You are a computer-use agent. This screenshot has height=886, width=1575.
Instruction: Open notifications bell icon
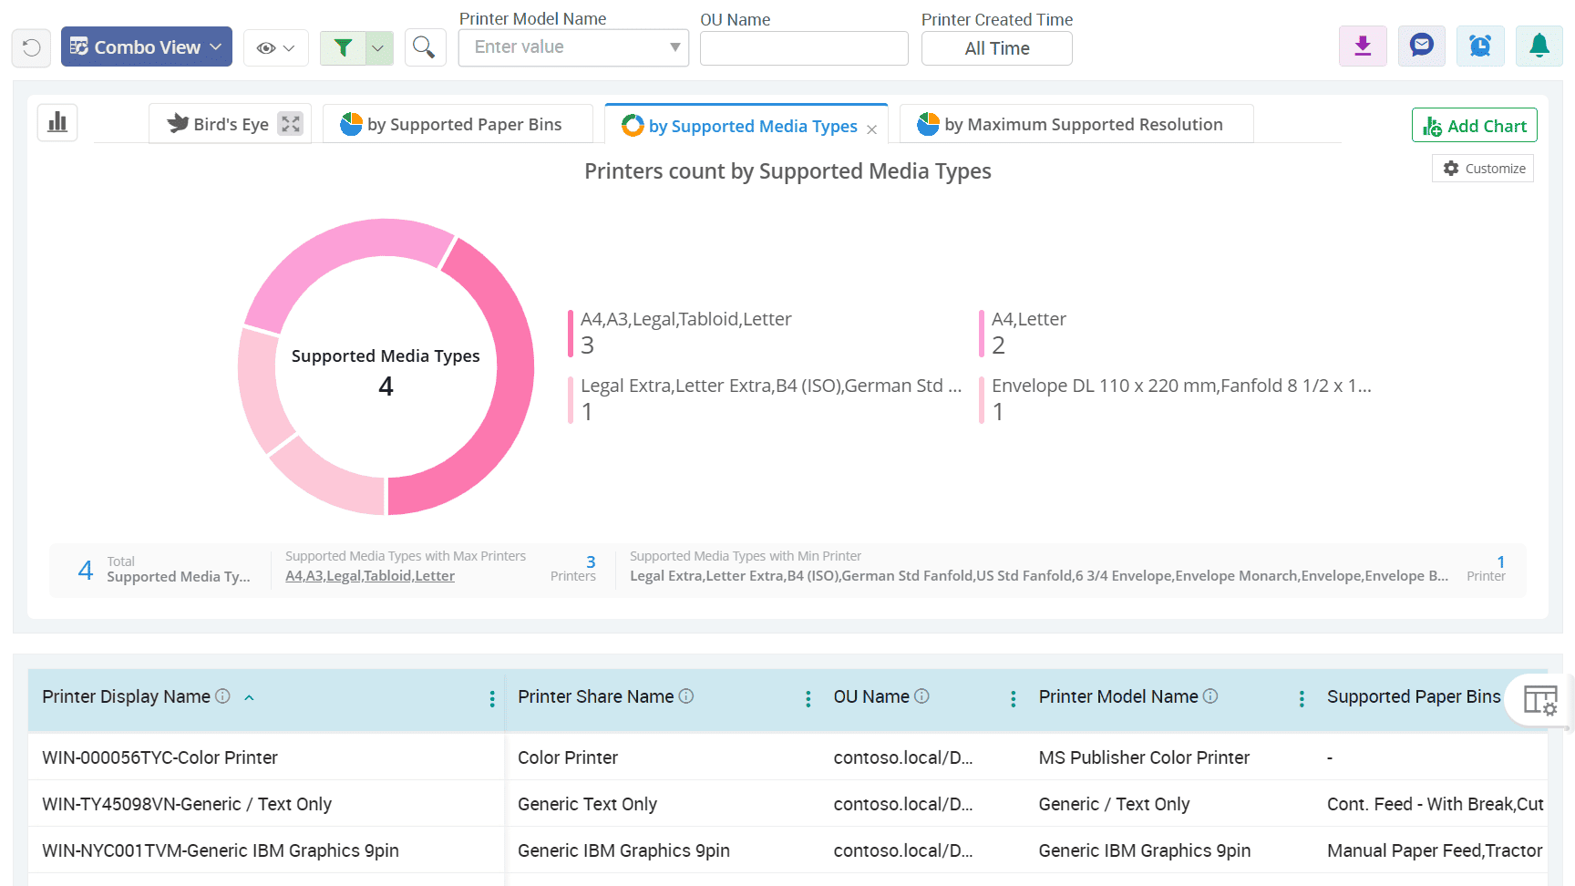tap(1539, 46)
